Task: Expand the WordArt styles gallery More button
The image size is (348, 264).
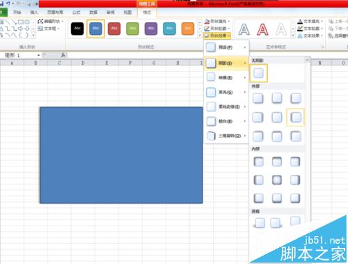Action: (292, 36)
